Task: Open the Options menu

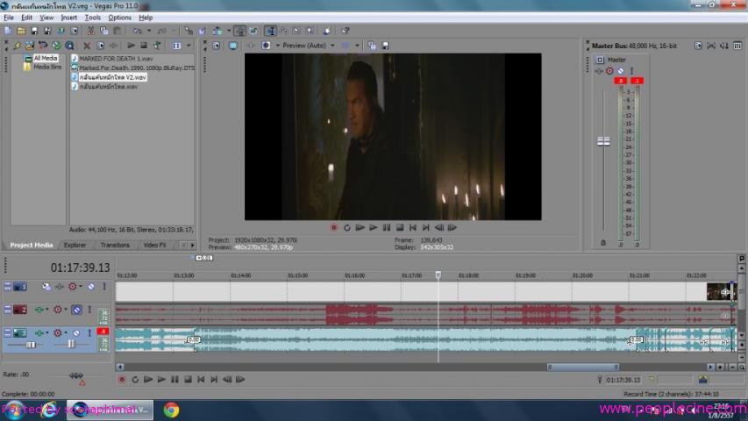Action: (x=119, y=18)
